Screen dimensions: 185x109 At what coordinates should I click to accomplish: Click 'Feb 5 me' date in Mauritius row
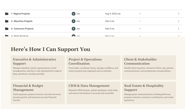pyautogui.click(x=110, y=21)
